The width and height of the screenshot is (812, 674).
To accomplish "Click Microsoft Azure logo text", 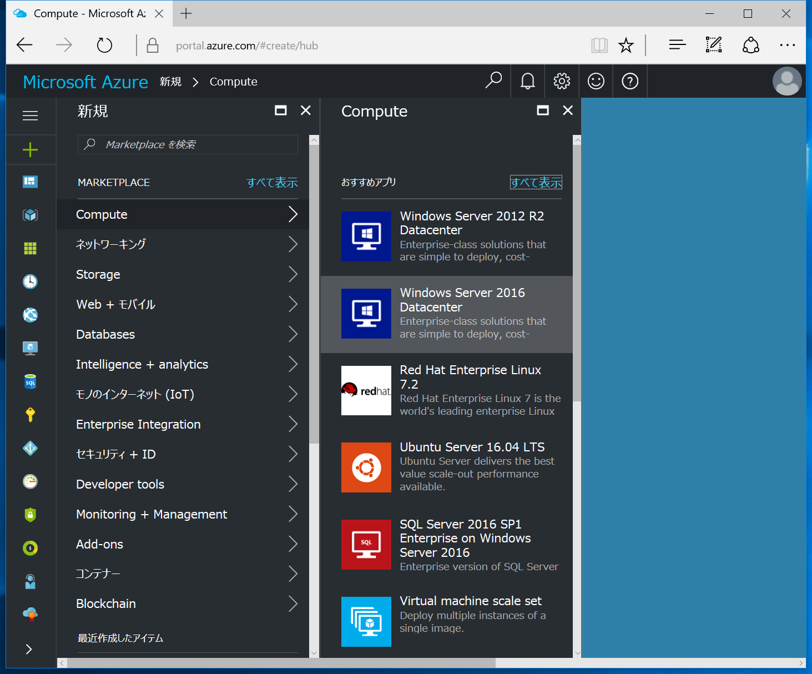I will [x=85, y=82].
